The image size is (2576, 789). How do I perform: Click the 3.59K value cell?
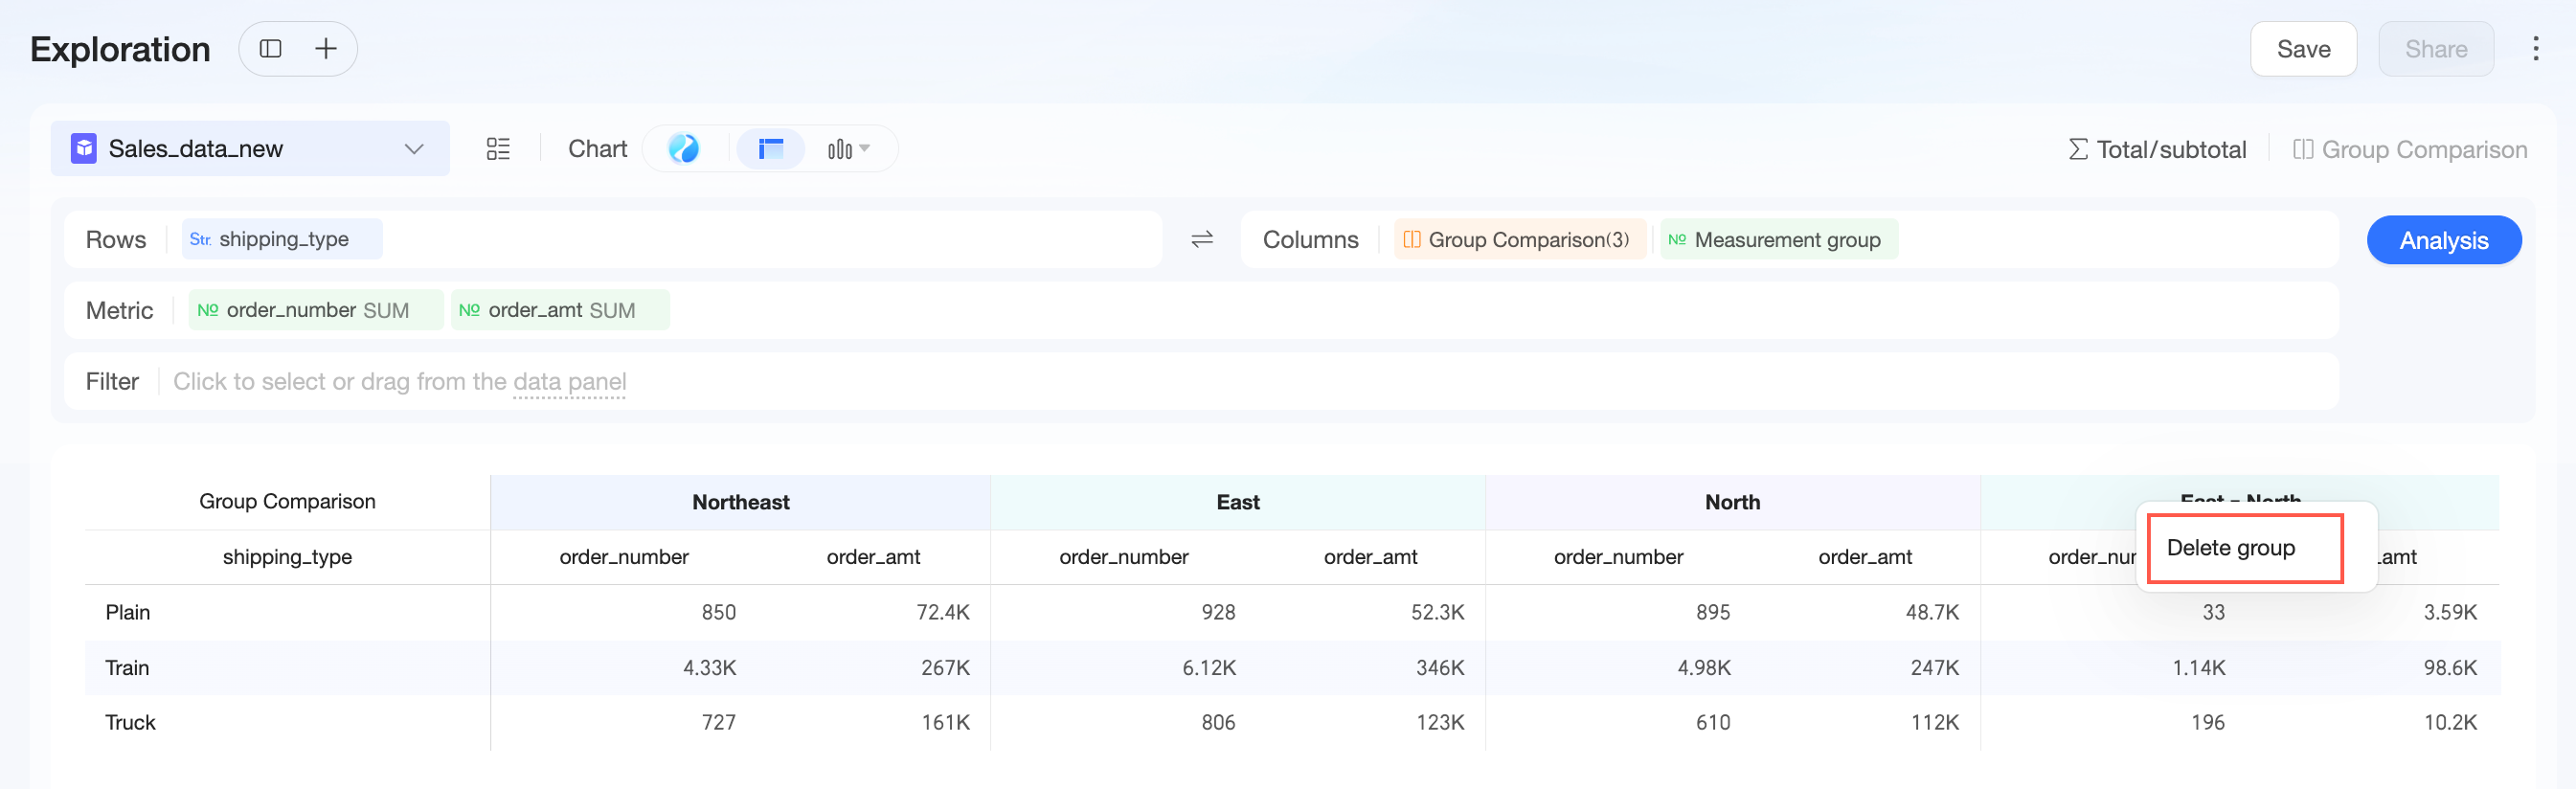[2450, 612]
